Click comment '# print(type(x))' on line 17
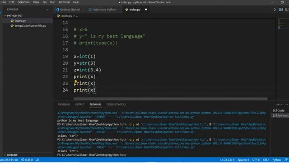Viewport: 289px width, 163px height. point(96,43)
